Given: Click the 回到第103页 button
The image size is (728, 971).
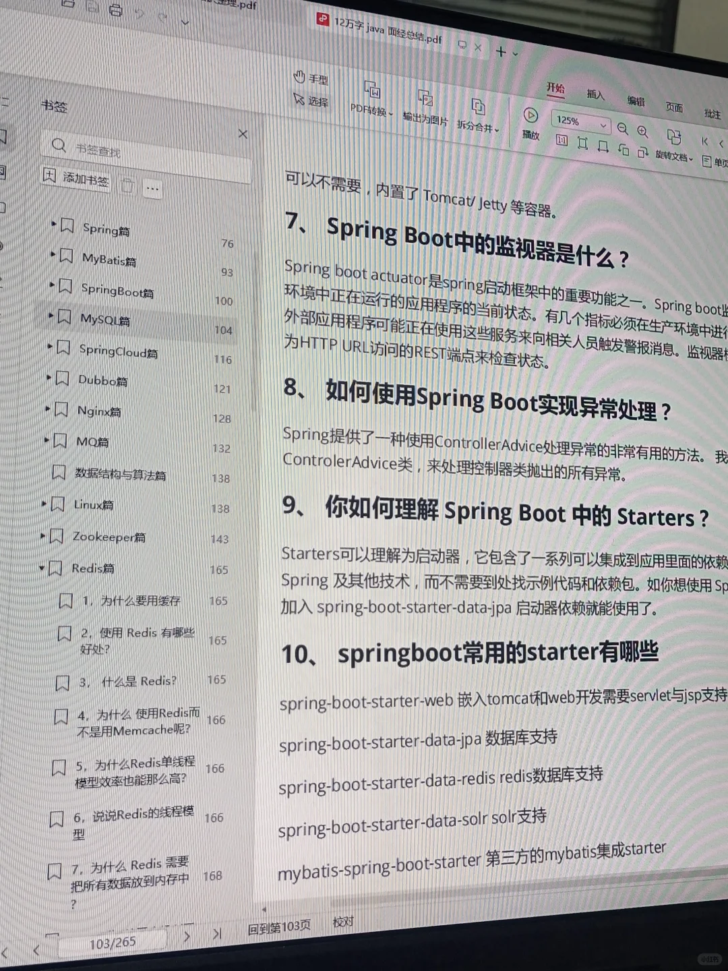Looking at the screenshot, I should click(x=278, y=926).
